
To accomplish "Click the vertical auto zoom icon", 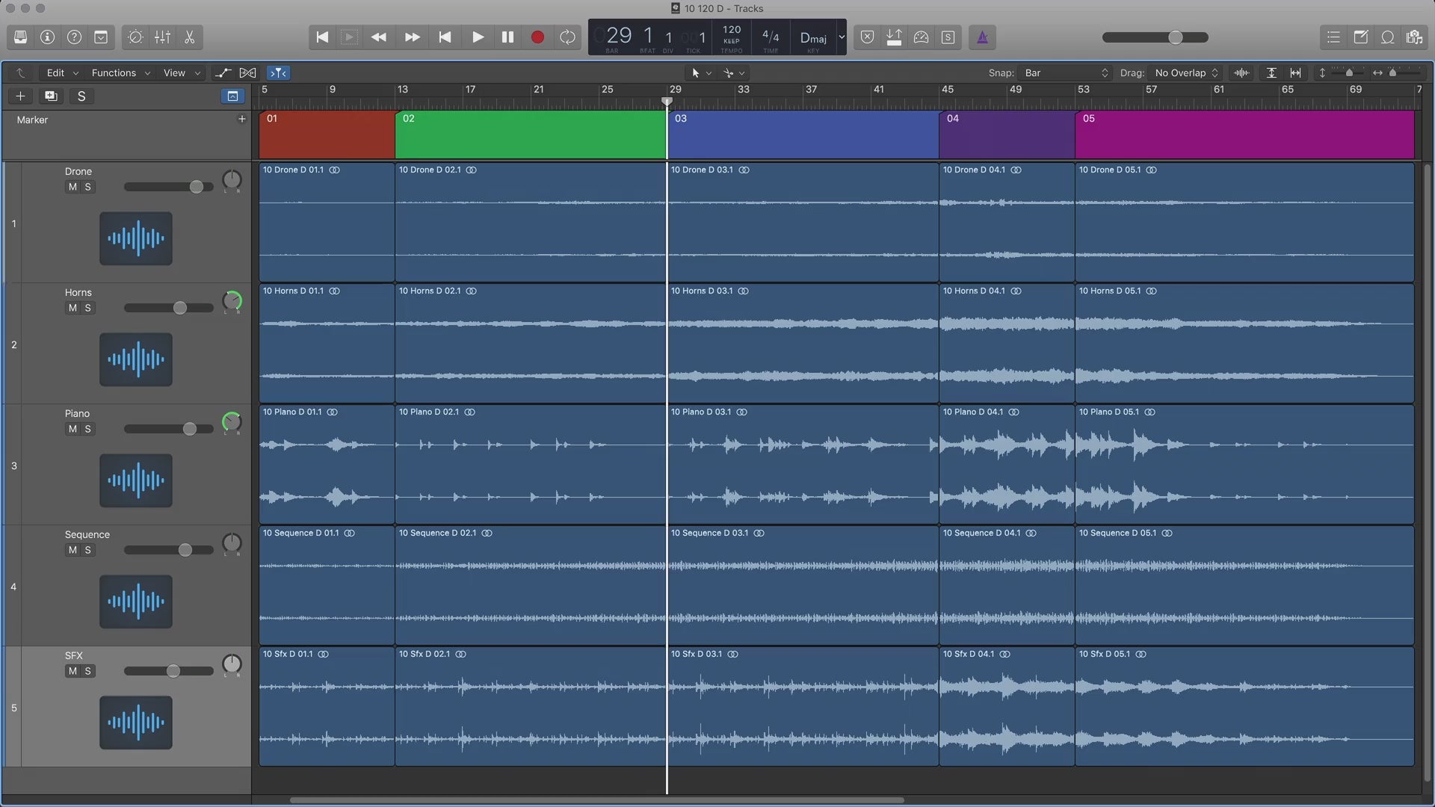I will pos(1271,72).
